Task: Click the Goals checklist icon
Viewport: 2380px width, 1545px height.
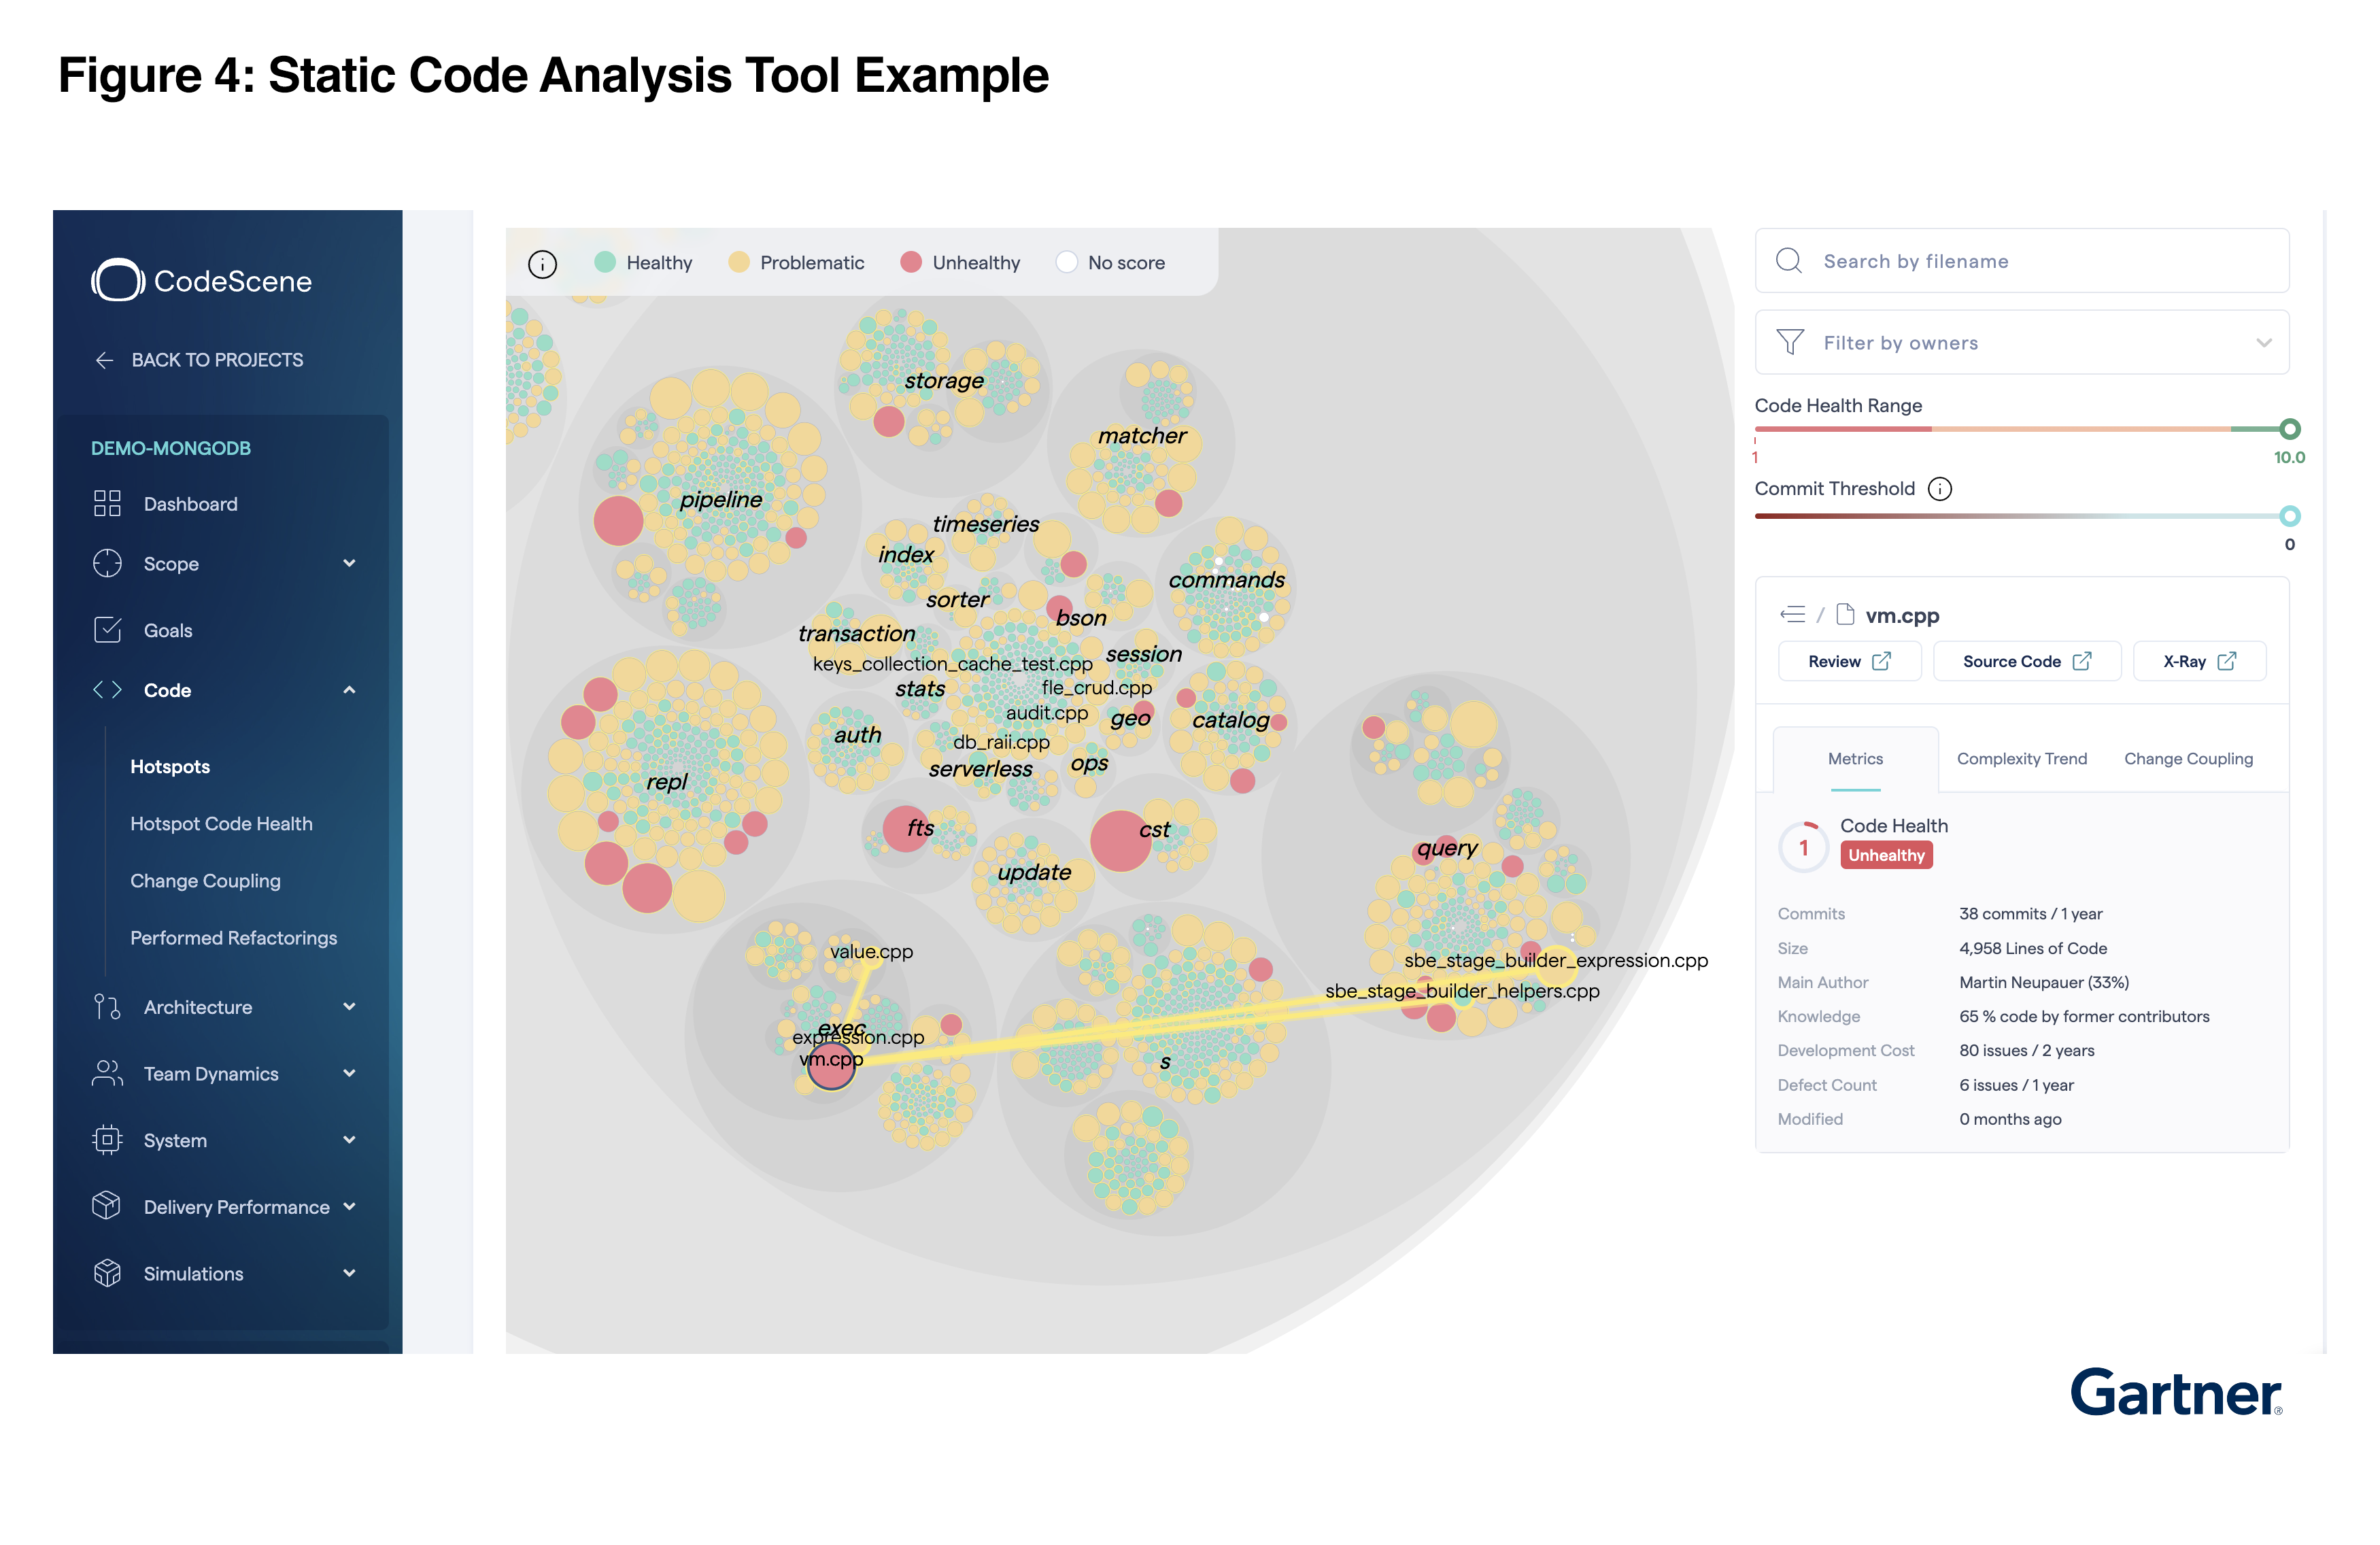Action: [107, 630]
